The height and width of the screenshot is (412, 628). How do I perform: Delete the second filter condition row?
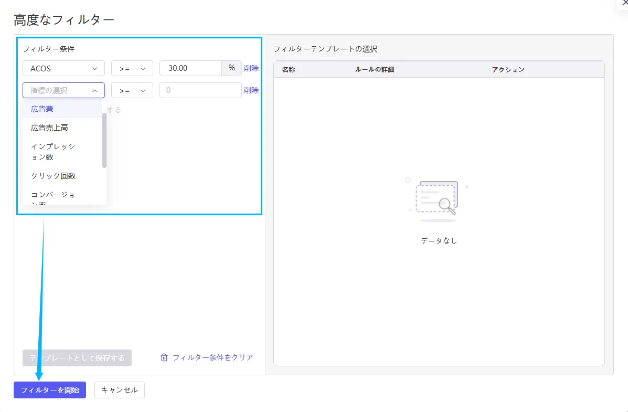pos(251,90)
